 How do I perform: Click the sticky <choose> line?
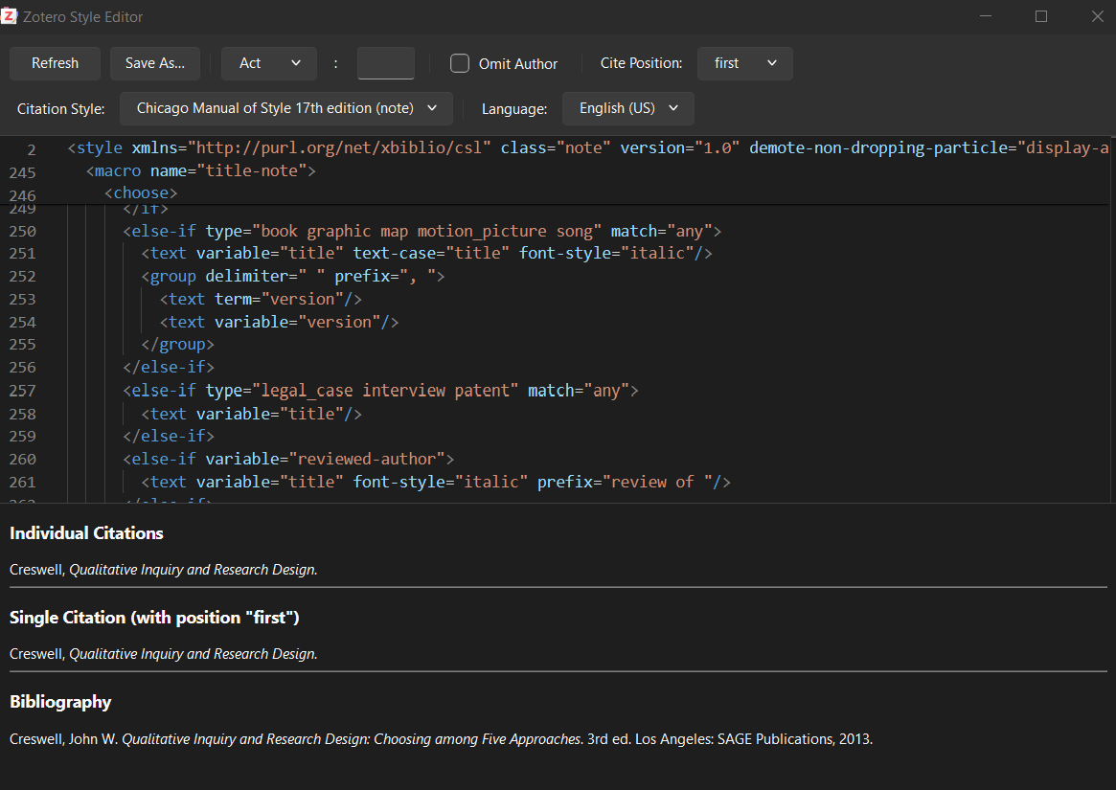pyautogui.click(x=141, y=192)
